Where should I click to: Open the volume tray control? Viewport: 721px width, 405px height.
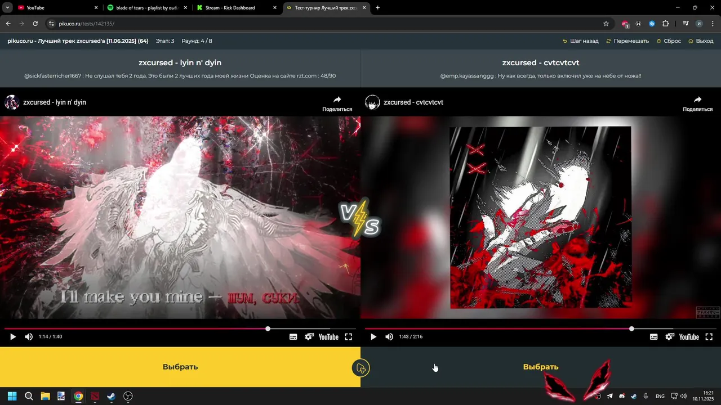[x=683, y=396]
